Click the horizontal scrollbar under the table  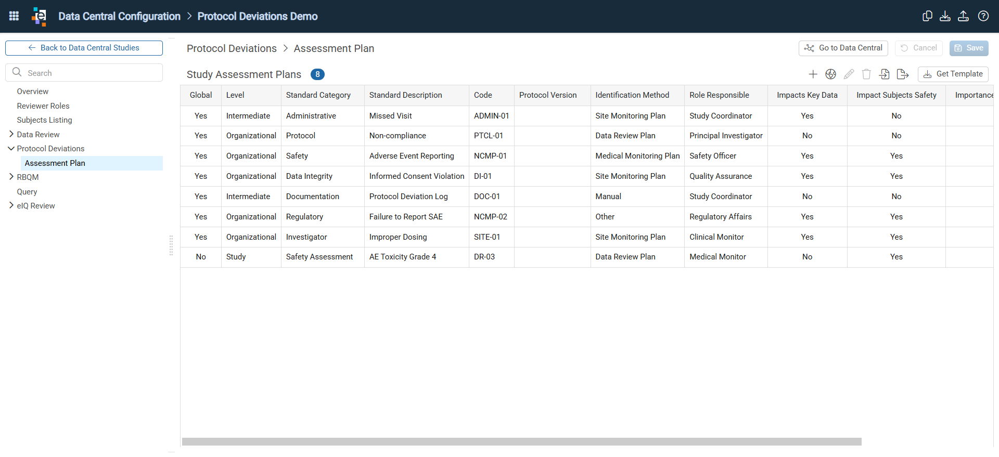[521, 441]
